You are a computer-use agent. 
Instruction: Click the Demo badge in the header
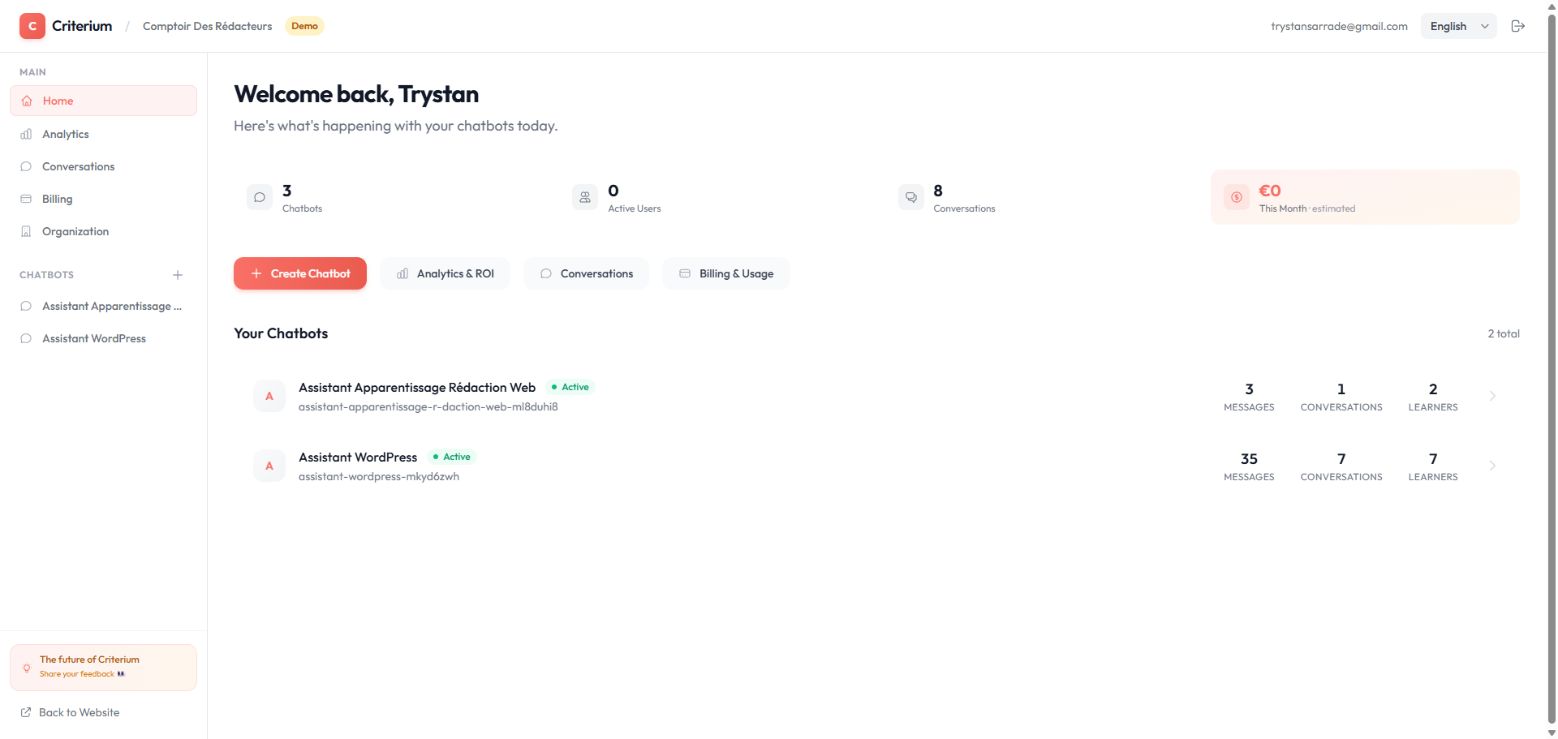(x=303, y=25)
